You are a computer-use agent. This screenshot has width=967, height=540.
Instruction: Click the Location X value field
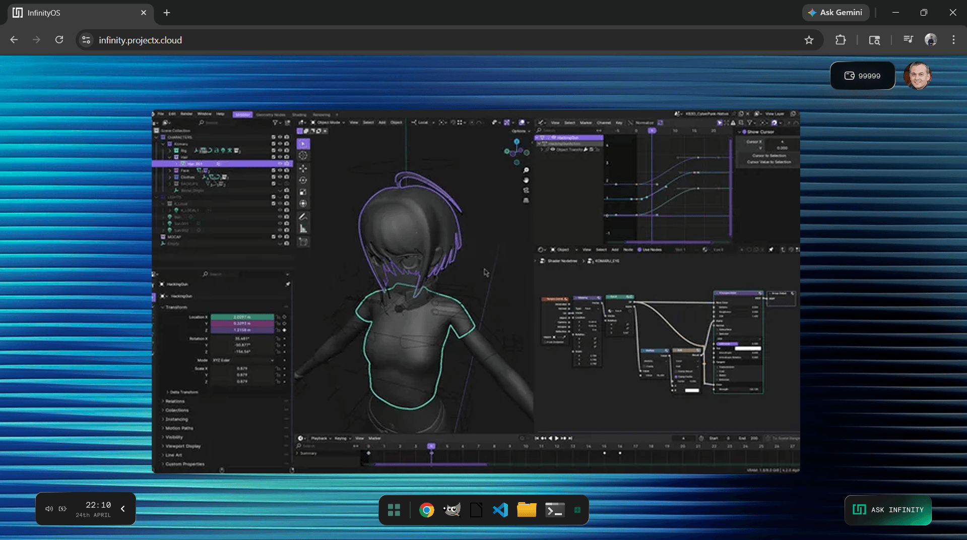pos(242,317)
